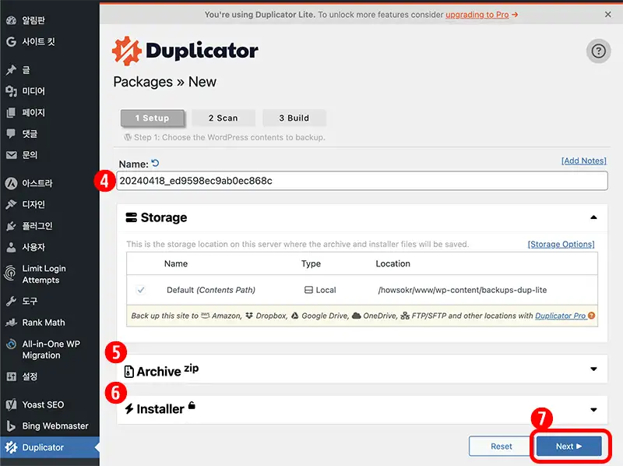The image size is (623, 466).
Task: Expand the Archive panel arrow
Action: click(x=593, y=369)
